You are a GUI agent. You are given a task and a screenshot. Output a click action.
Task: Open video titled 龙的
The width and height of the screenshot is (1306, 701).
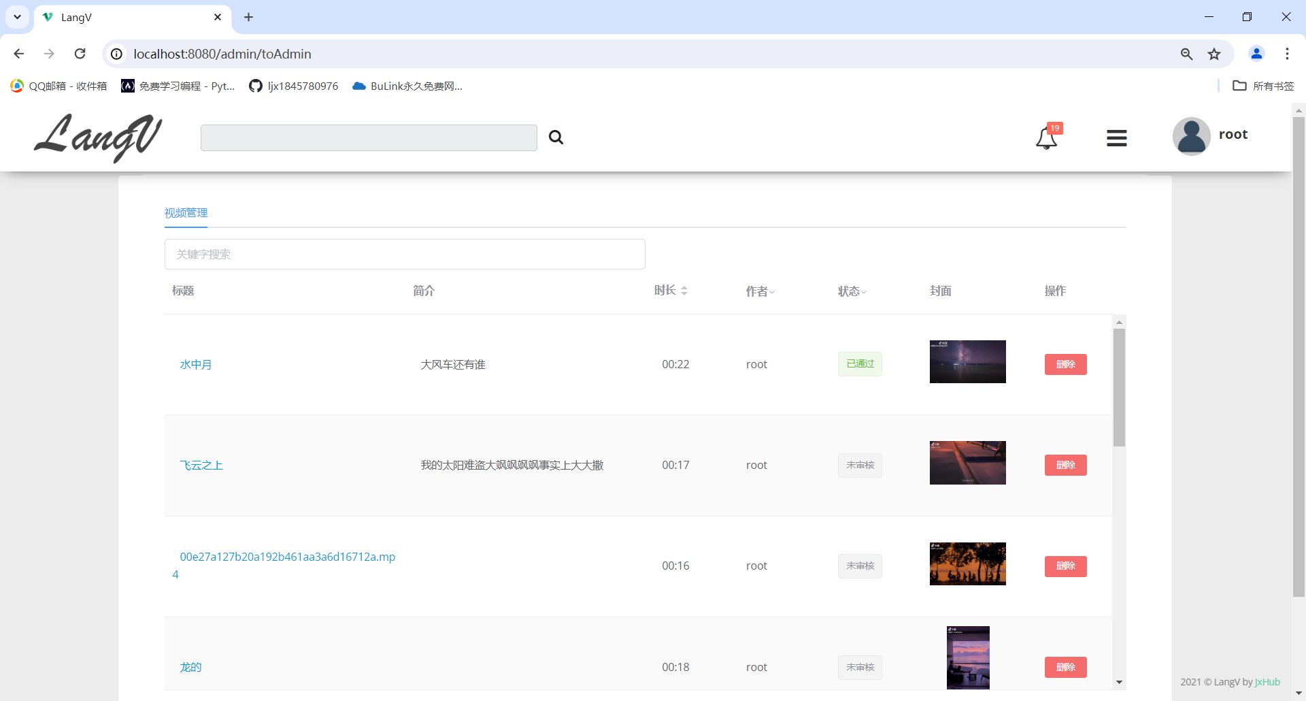[x=190, y=667]
